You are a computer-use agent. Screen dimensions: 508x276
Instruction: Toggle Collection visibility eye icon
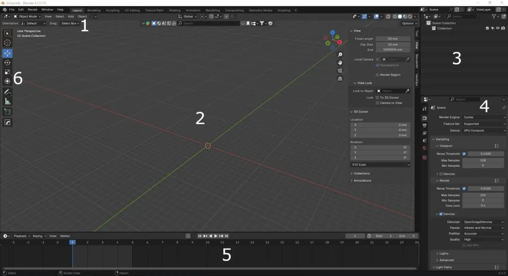pos(498,28)
